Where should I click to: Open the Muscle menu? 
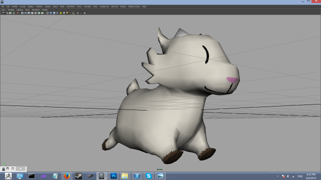(x=123, y=6)
